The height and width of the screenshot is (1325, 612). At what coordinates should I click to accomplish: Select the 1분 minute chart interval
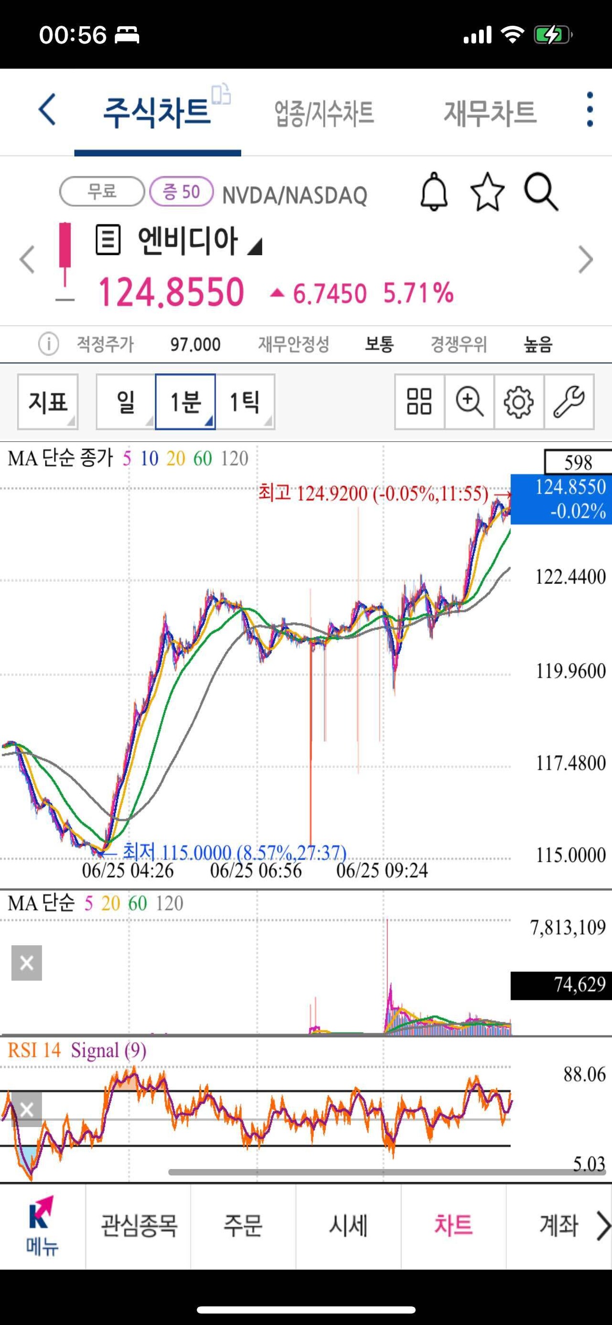click(x=185, y=402)
